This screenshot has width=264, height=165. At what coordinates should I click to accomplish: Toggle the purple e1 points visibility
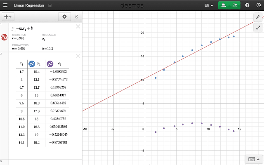(x=50, y=64)
